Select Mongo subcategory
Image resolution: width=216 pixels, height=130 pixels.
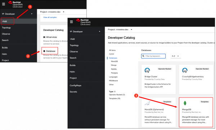point(114,65)
